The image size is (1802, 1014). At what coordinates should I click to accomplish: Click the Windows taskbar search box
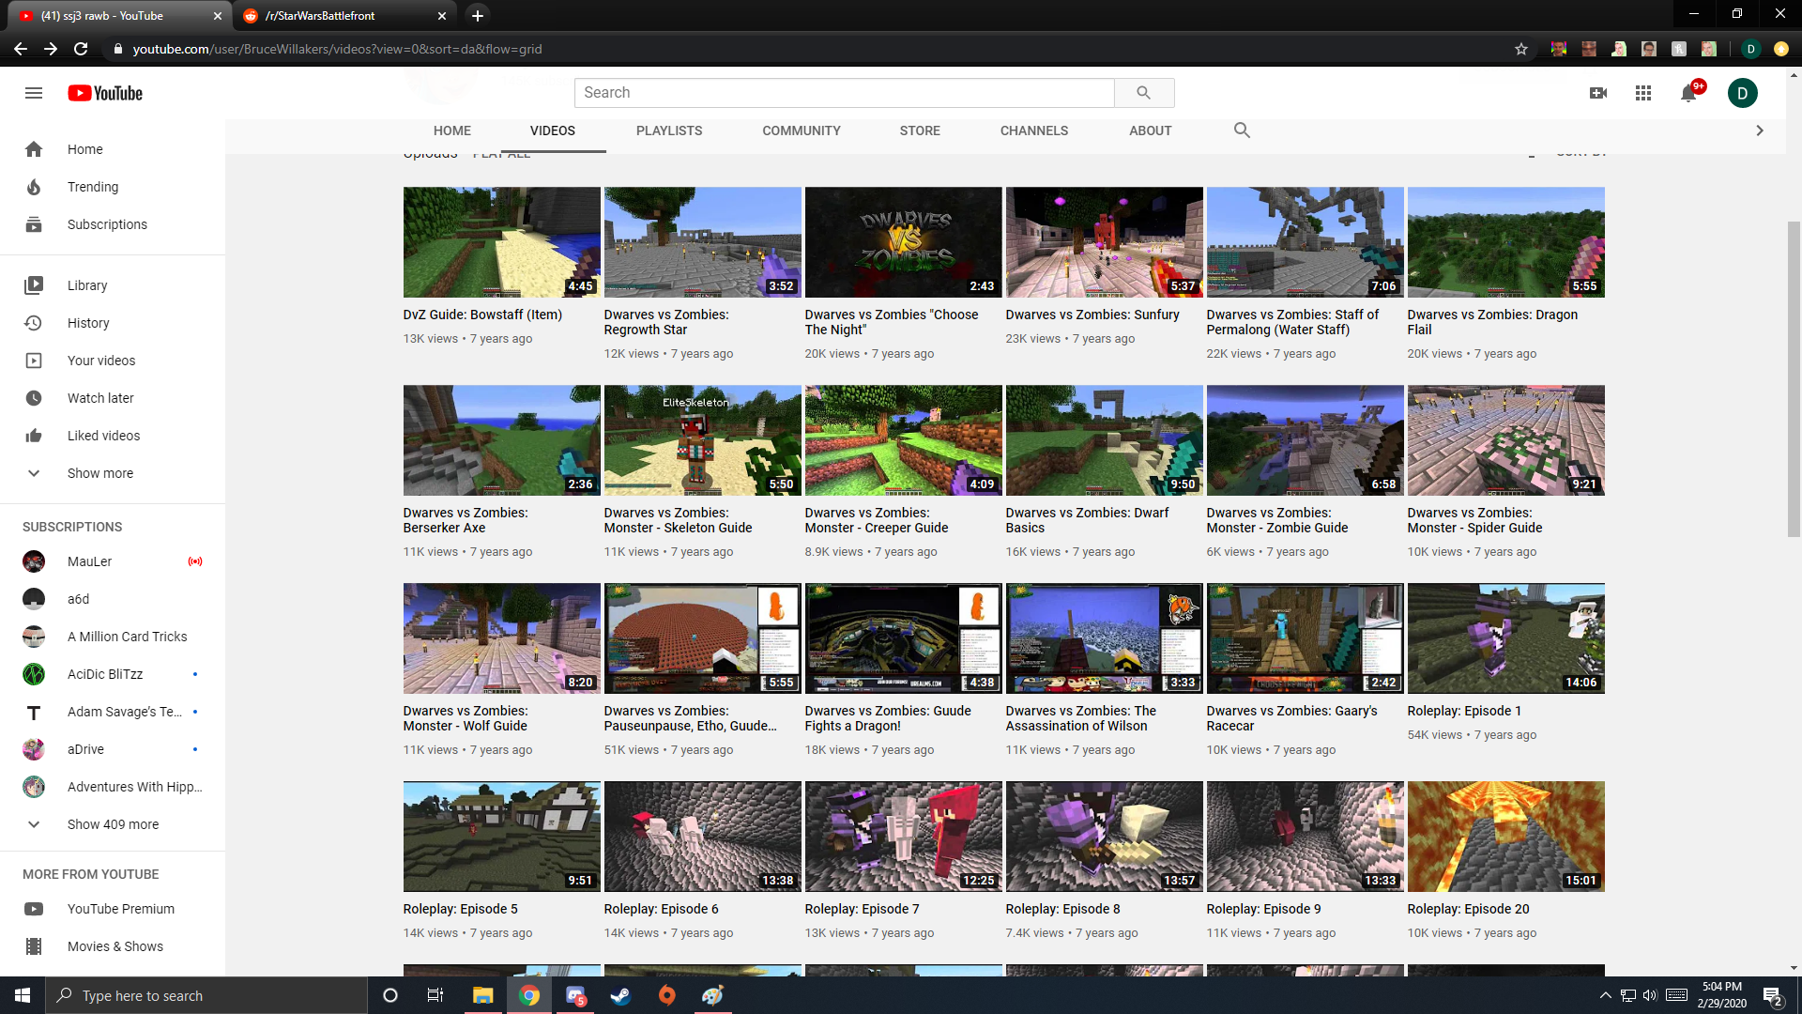(x=206, y=995)
